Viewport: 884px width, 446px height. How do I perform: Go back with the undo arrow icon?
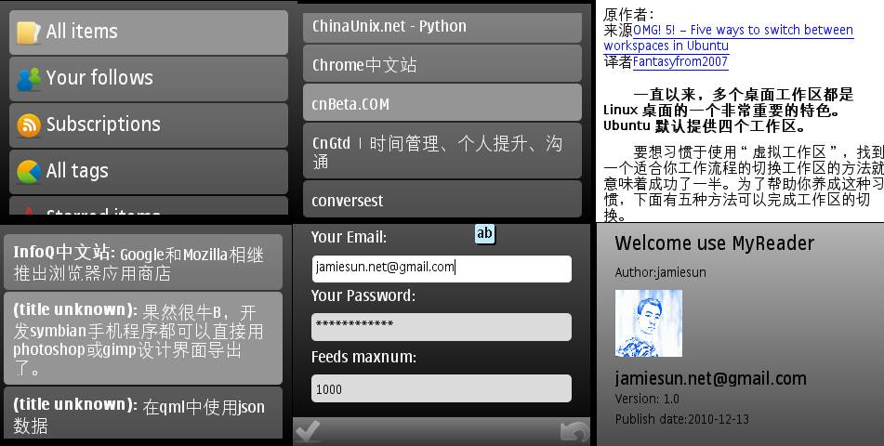pyautogui.click(x=574, y=432)
